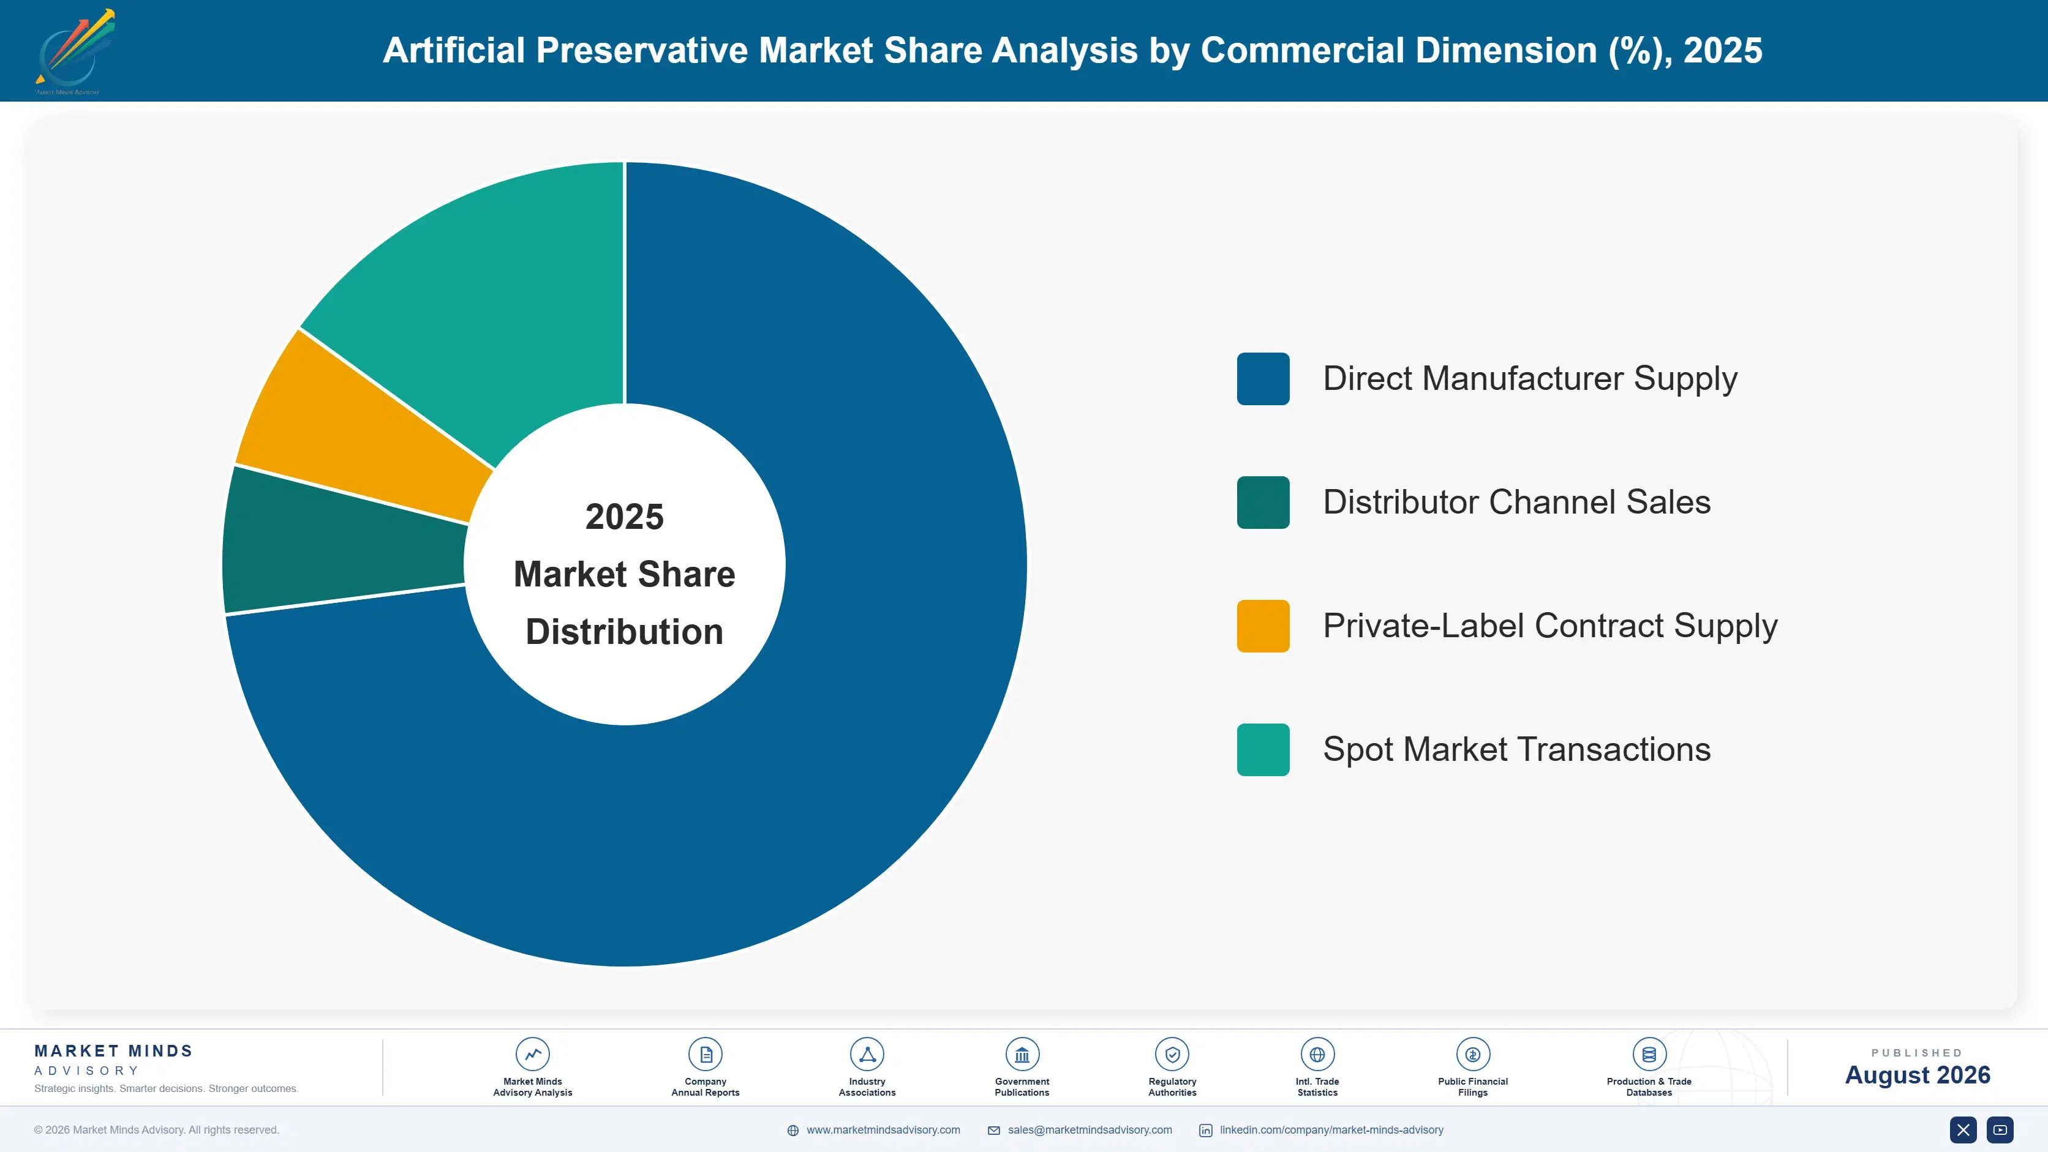Click the Production & Trade Databases label
Viewport: 2048px width, 1152px height.
[x=1649, y=1087]
